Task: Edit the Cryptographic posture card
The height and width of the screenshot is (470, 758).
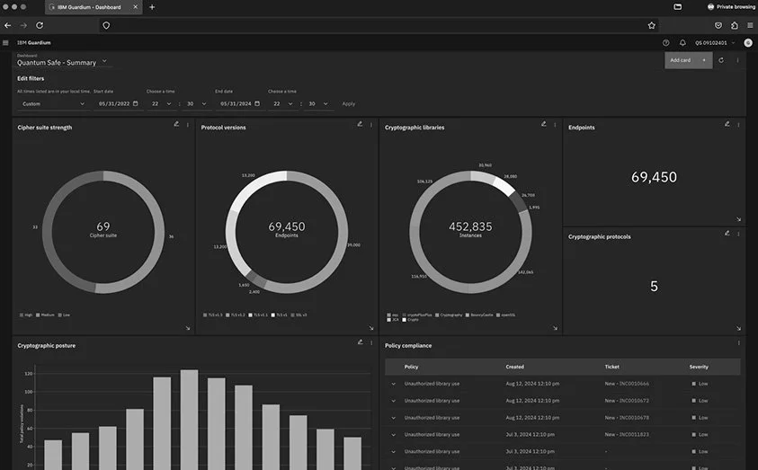Action: coord(361,342)
